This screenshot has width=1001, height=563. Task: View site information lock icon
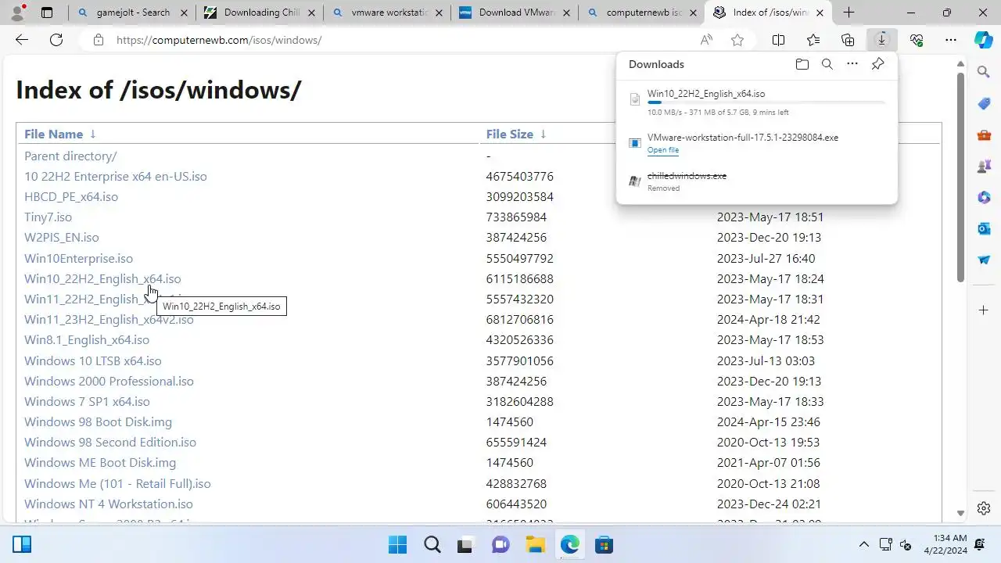coord(99,40)
